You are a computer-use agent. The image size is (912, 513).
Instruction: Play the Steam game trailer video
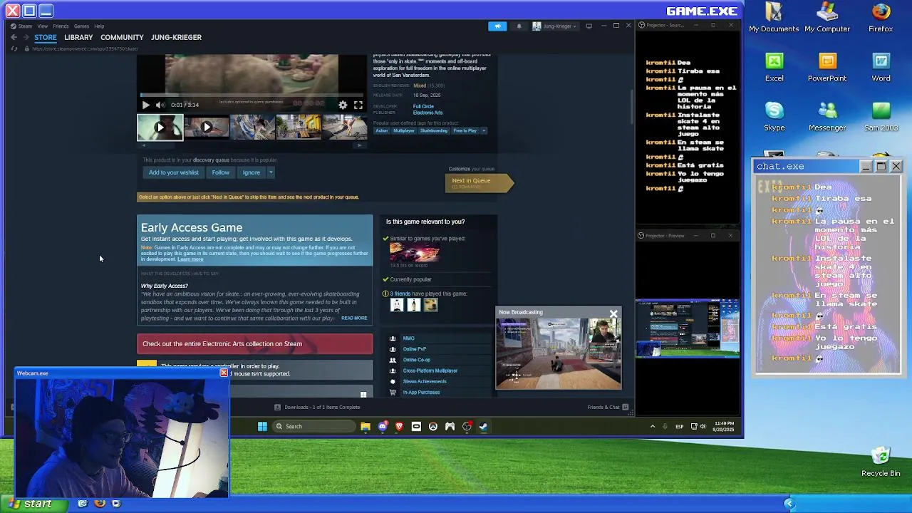click(145, 105)
